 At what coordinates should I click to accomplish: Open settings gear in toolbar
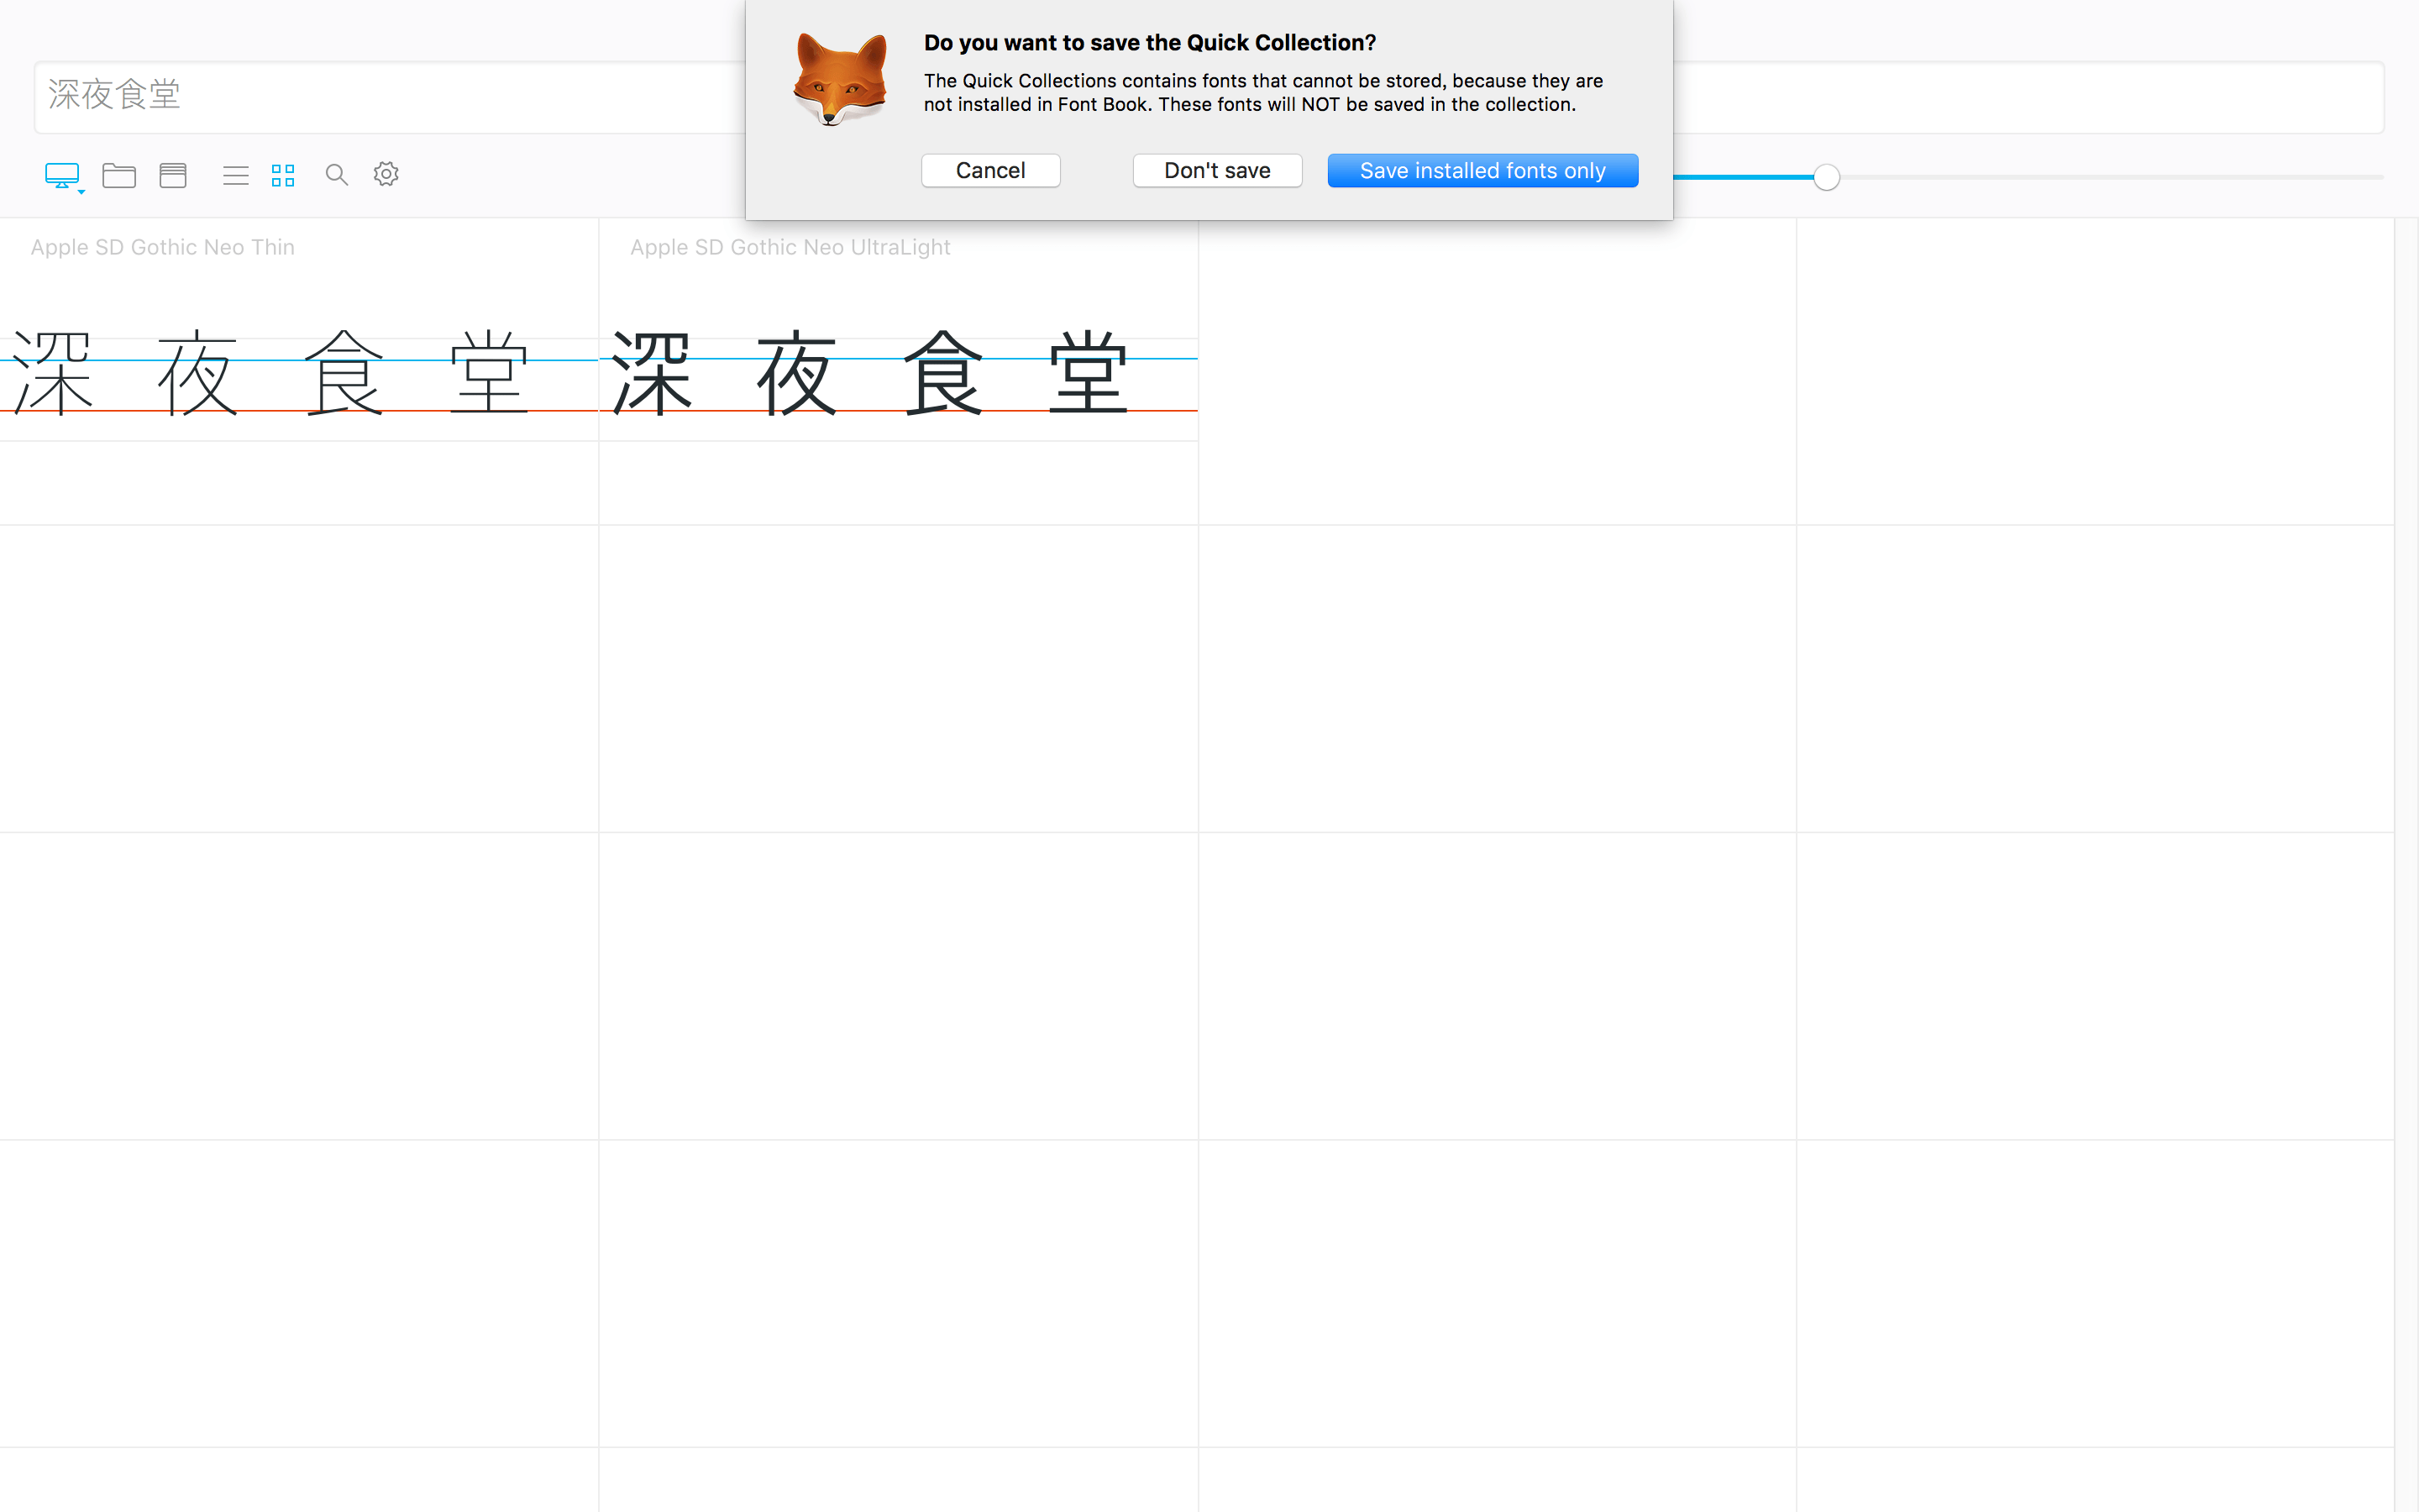click(386, 174)
